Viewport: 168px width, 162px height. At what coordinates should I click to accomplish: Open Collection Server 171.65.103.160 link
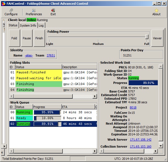[141, 146]
